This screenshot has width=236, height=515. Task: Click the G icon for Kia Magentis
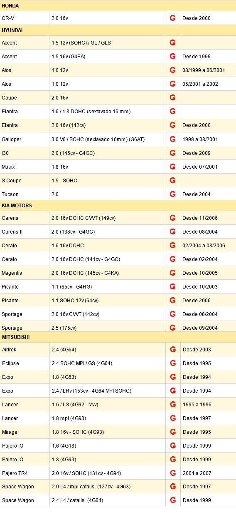pyautogui.click(x=172, y=273)
